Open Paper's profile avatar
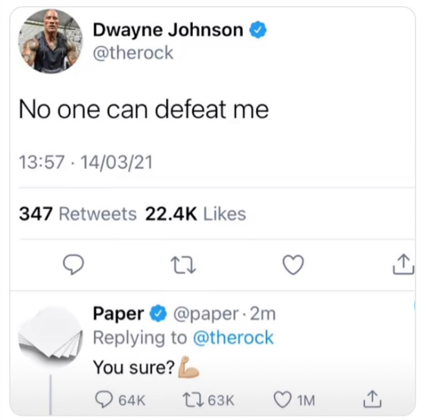The image size is (426, 420). point(51,336)
